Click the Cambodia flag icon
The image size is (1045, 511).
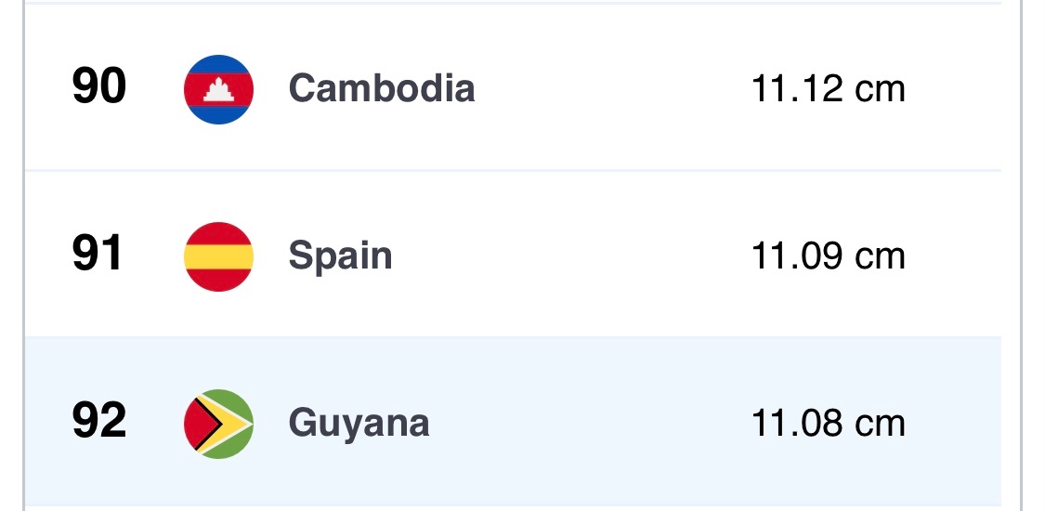point(218,89)
